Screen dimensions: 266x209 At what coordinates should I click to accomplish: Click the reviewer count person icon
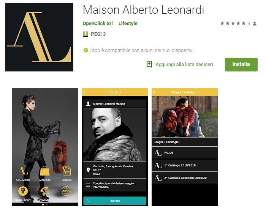pos(255,24)
